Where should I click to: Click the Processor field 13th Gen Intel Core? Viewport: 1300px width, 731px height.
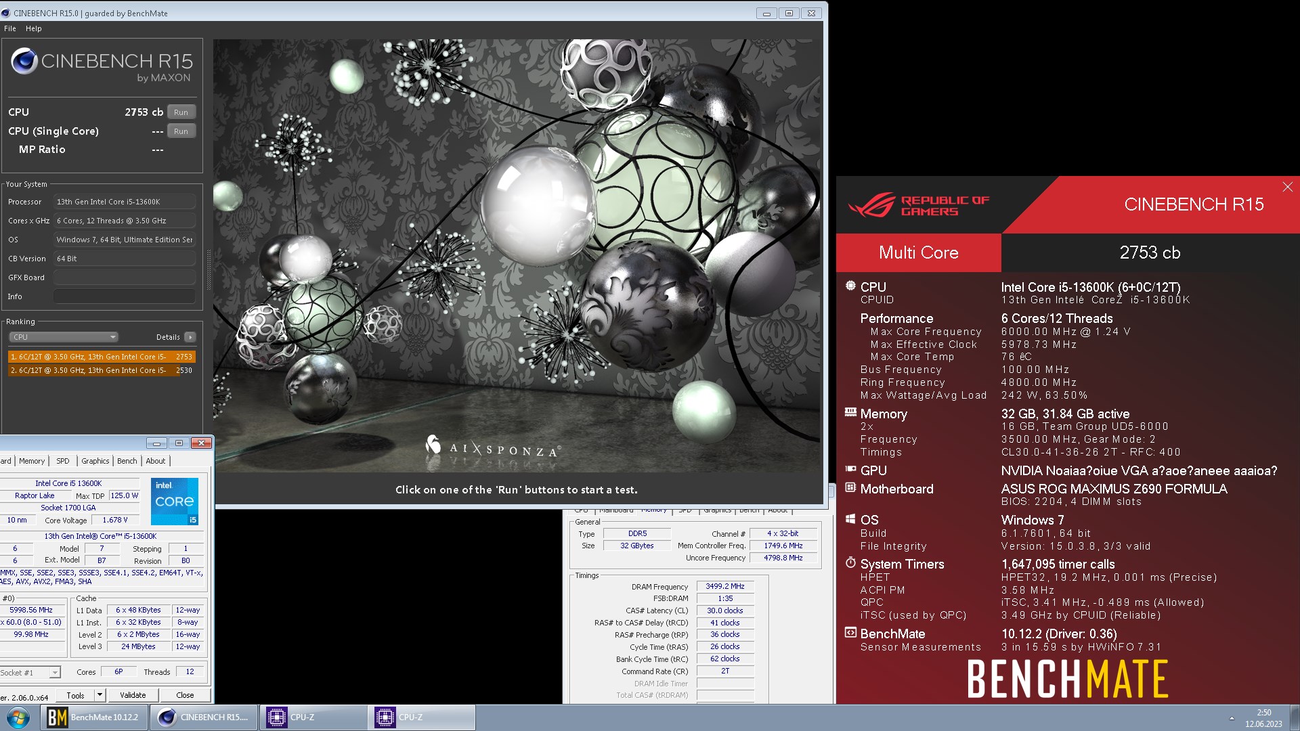pos(125,202)
